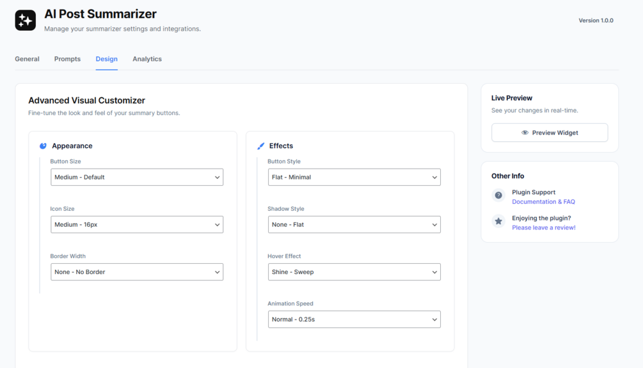Click the eye icon in Preview Widget
This screenshot has width=643, height=368.
coord(525,133)
